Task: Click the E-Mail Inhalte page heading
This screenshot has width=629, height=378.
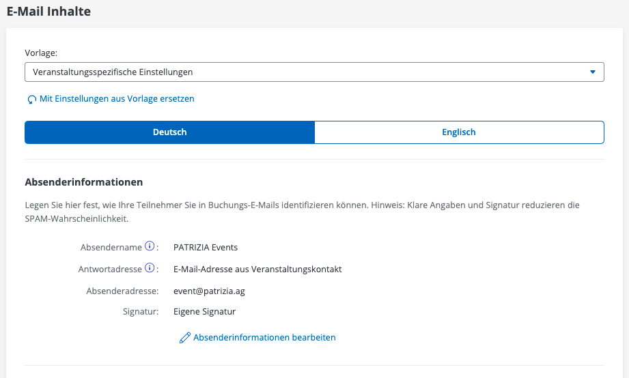Action: (x=48, y=12)
